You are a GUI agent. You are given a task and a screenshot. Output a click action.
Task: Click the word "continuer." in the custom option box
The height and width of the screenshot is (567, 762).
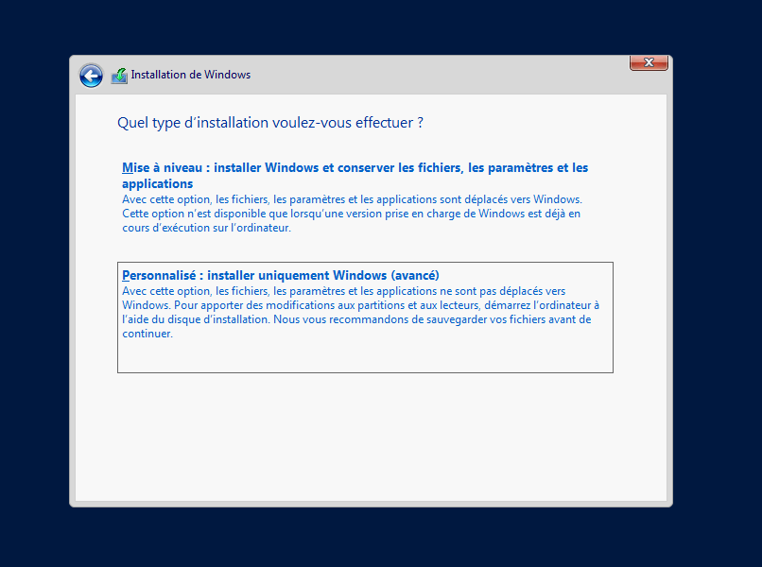[147, 334]
